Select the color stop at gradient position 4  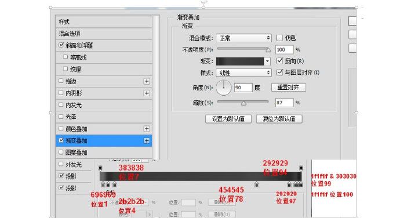[x=108, y=184]
